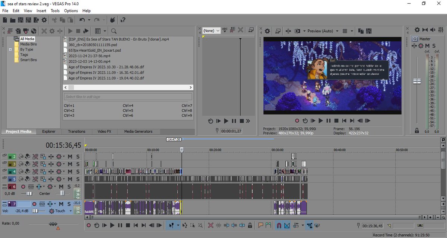Click the Undo arrow icon
447x238 pixels.
pyautogui.click(x=82, y=20)
